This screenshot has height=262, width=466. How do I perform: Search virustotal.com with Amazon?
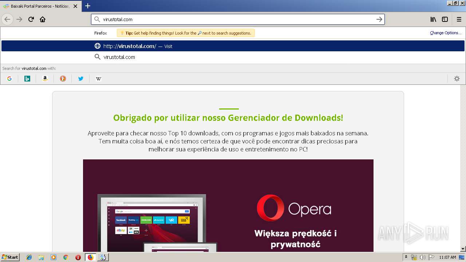click(45, 79)
